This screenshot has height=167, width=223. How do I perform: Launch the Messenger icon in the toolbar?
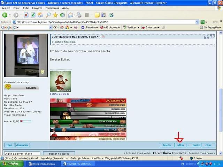coord(111,15)
